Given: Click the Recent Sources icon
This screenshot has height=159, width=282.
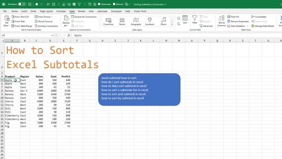Looking at the screenshot, I should [x=36, y=21].
